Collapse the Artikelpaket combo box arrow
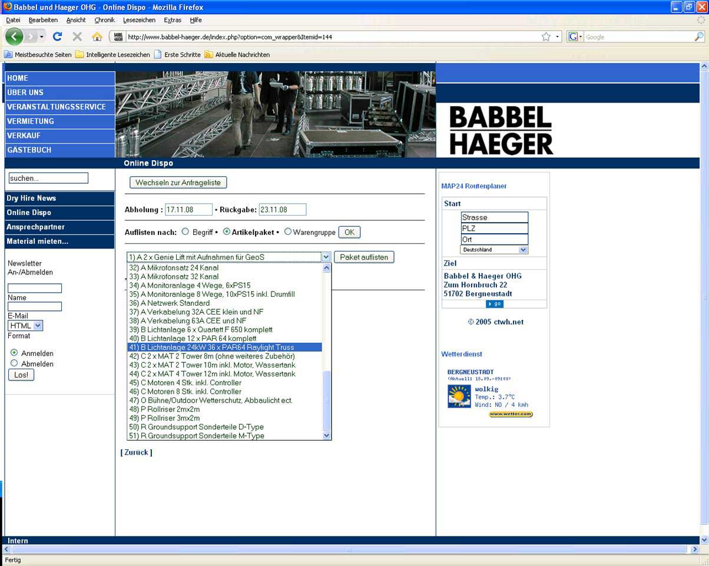The width and height of the screenshot is (709, 566). pos(326,257)
